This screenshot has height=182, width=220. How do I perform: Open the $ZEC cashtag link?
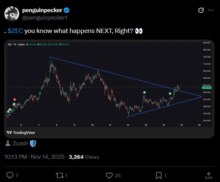15,31
